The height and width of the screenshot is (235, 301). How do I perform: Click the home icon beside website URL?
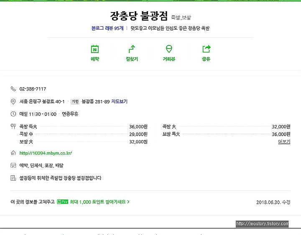click(13, 153)
